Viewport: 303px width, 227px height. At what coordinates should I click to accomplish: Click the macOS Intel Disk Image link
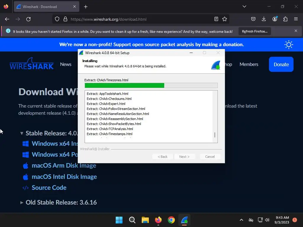(x=64, y=177)
